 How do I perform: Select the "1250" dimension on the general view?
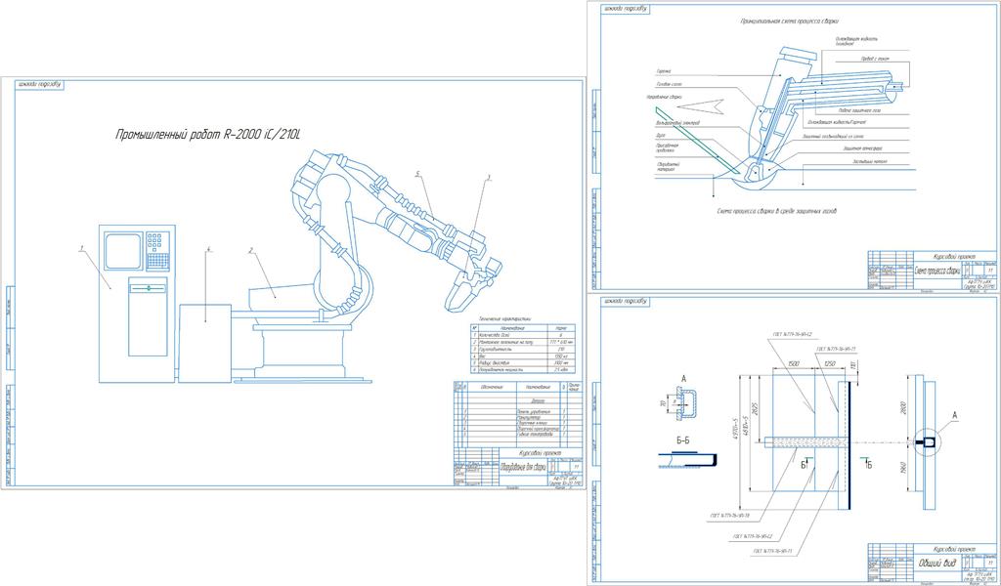830,362
